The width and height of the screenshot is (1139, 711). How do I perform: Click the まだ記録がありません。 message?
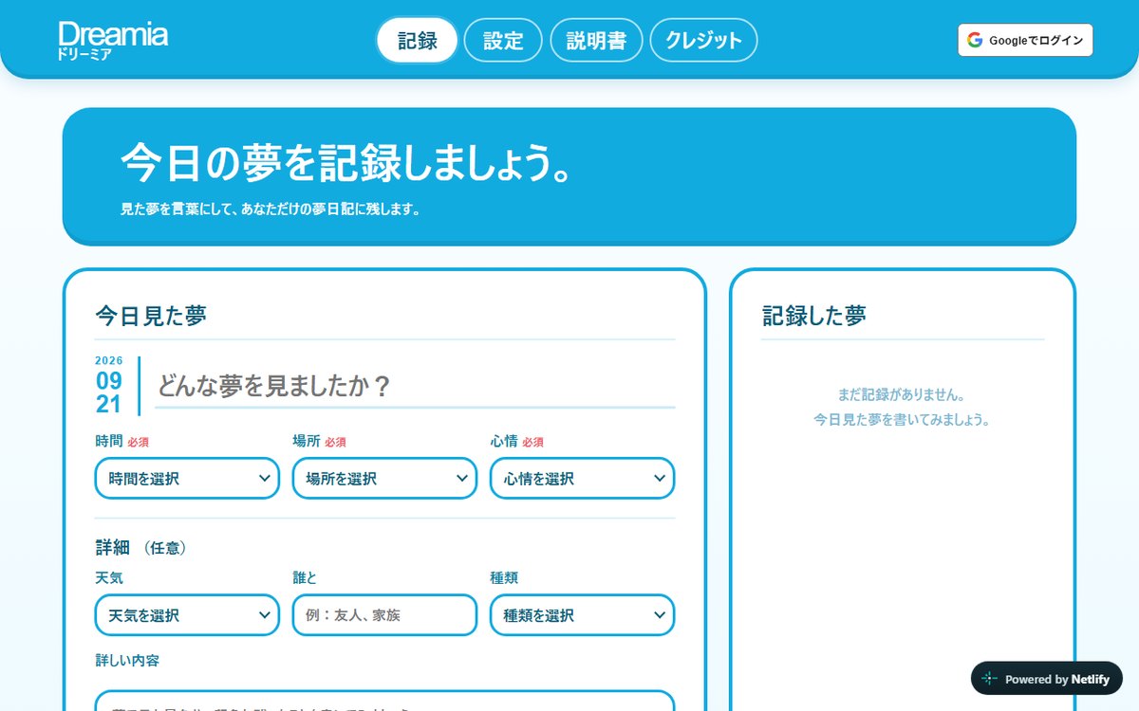pos(902,394)
